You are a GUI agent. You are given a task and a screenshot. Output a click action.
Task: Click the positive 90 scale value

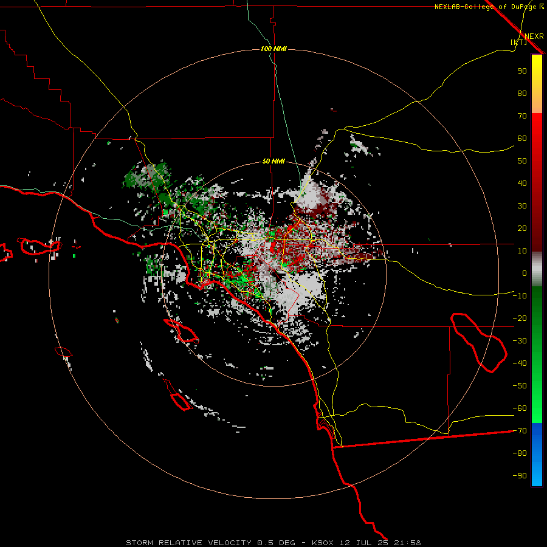(x=522, y=71)
